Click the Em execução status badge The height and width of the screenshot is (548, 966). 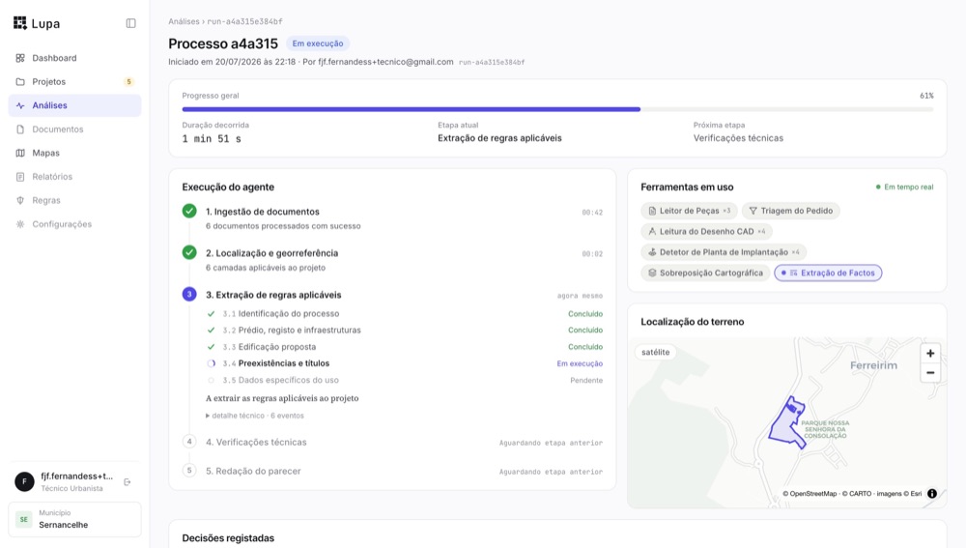(x=317, y=43)
